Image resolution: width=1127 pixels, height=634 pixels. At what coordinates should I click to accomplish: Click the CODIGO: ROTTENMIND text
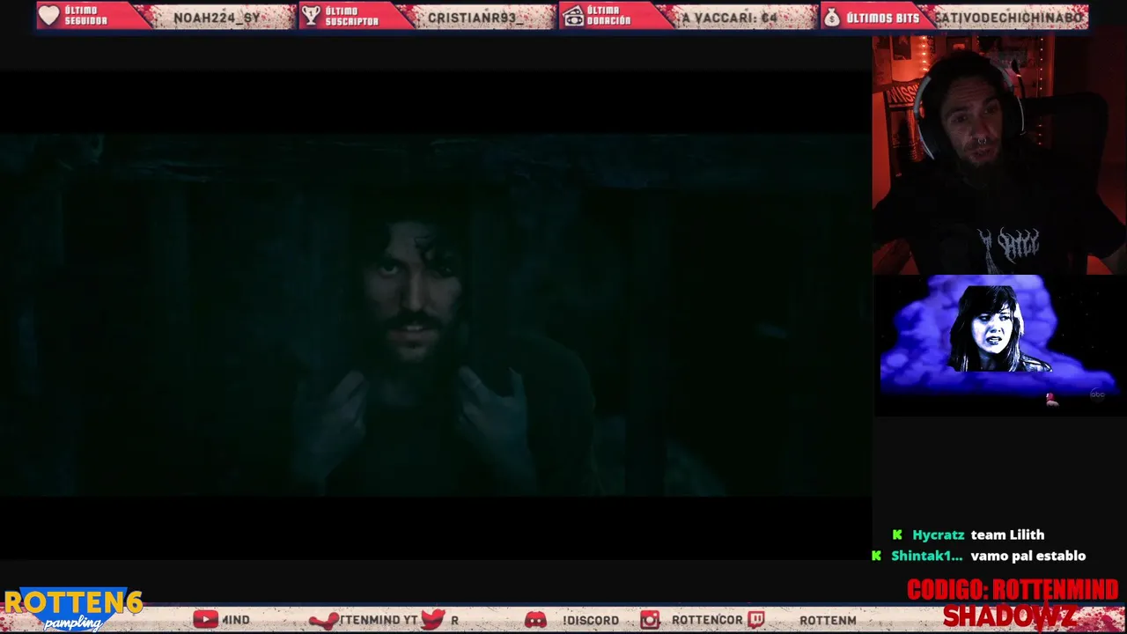point(1013,589)
